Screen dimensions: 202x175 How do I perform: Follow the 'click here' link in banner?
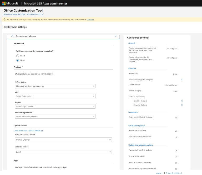90,20
